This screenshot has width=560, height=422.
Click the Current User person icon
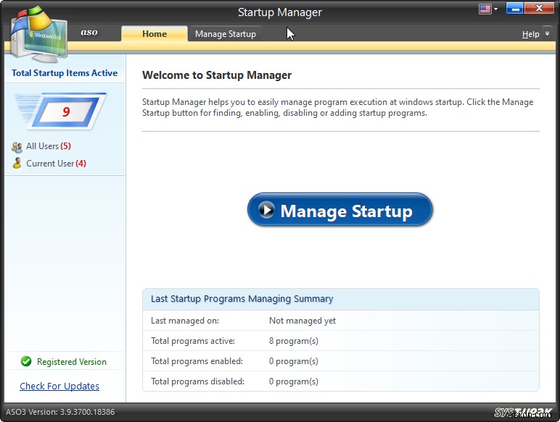17,164
